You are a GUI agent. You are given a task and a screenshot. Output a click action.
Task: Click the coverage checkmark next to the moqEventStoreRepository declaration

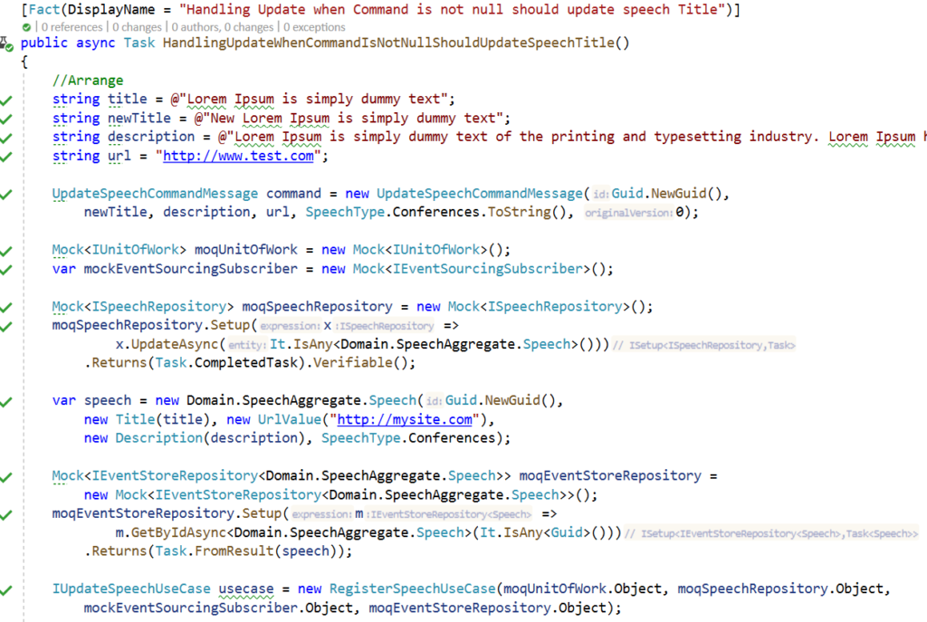click(x=7, y=475)
